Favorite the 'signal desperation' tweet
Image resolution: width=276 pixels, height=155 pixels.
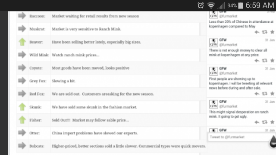point(272,122)
